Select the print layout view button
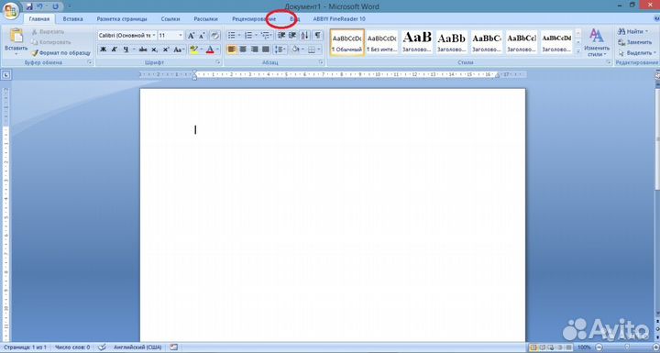Viewport: 660px width, 353px height. click(x=533, y=347)
